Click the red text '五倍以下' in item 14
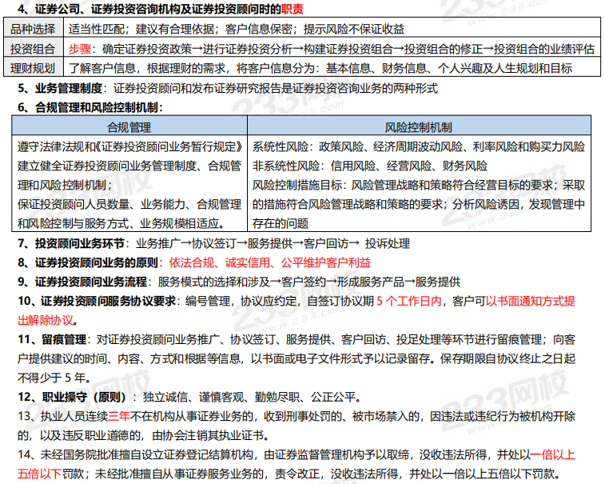 39,474
